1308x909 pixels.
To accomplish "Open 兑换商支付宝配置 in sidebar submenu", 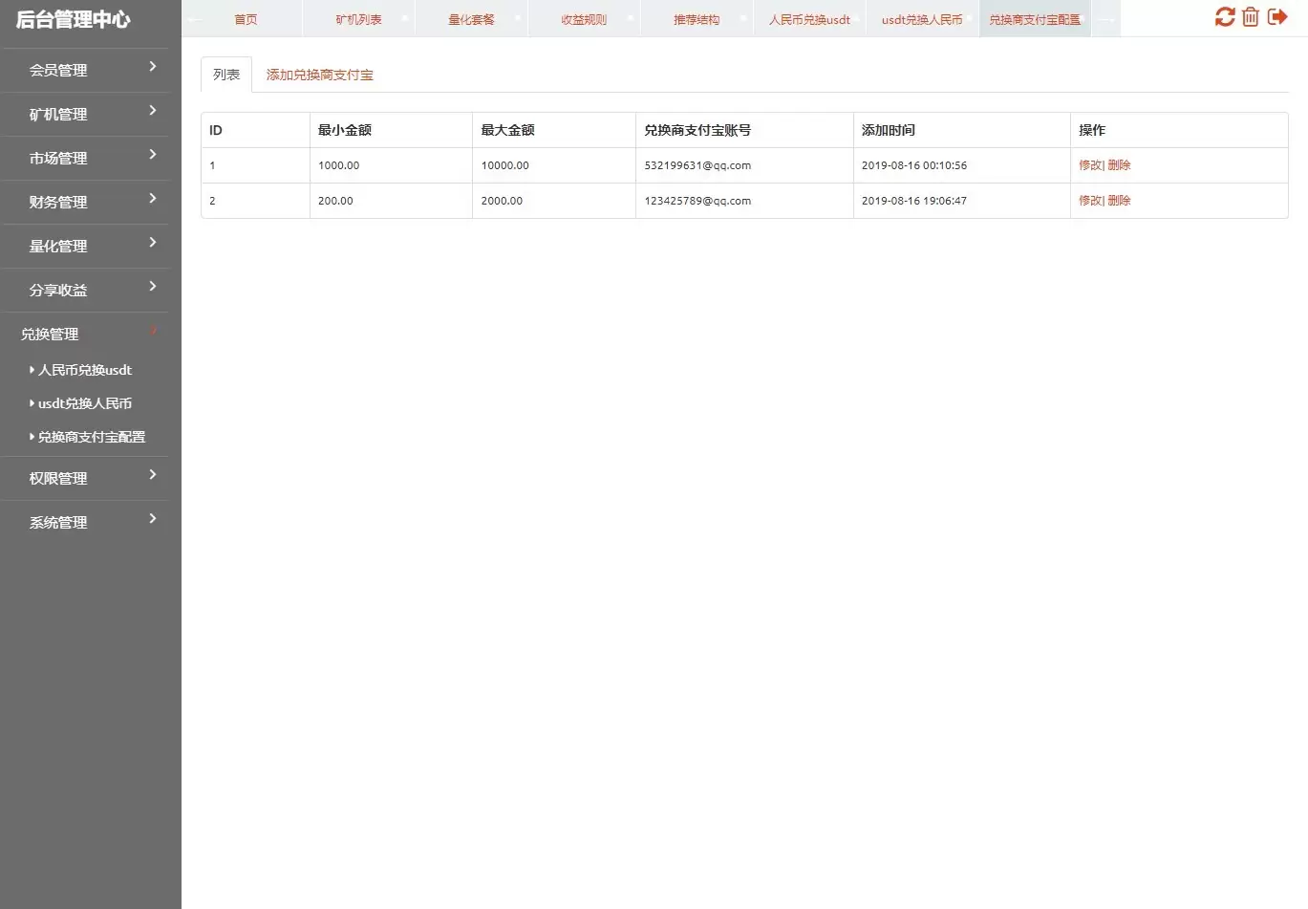I will click(x=91, y=437).
